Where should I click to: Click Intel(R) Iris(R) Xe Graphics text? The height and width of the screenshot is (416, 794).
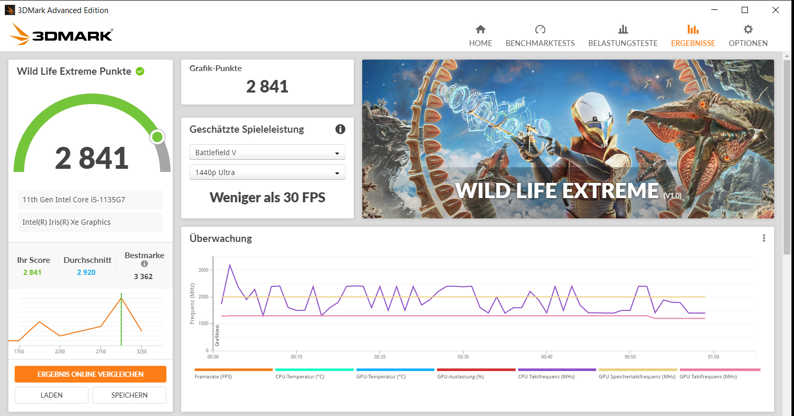click(x=66, y=222)
